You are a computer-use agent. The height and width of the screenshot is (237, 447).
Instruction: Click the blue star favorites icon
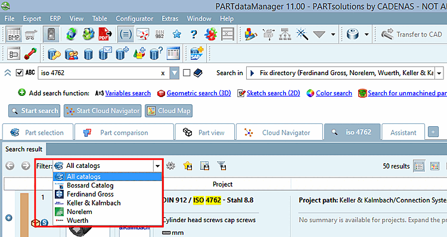click(x=177, y=34)
